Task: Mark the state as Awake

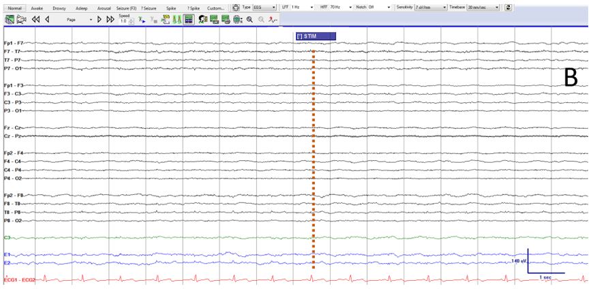Action: (37, 8)
